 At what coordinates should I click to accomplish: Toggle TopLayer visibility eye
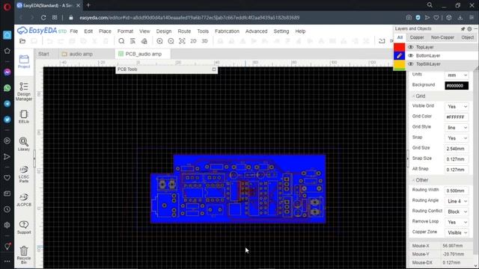(411, 47)
